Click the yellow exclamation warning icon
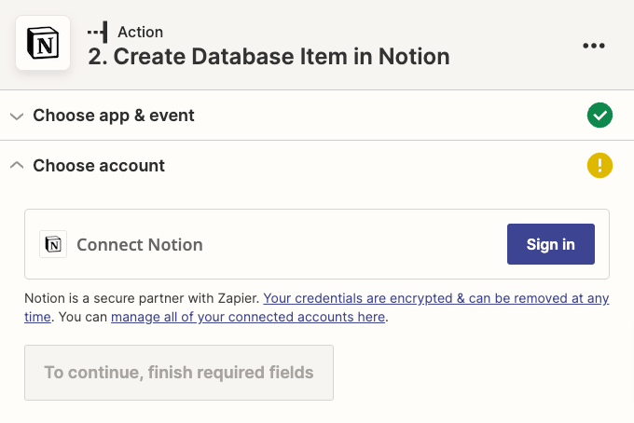Screen dimensions: 634x423 pos(600,165)
